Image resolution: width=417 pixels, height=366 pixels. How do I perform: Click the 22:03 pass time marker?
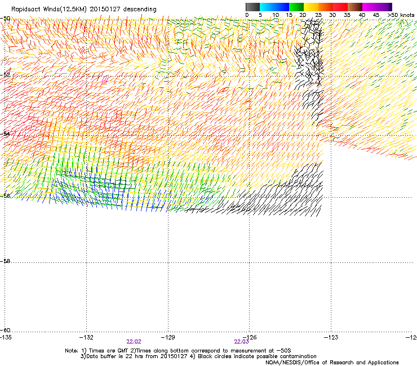tap(241, 342)
